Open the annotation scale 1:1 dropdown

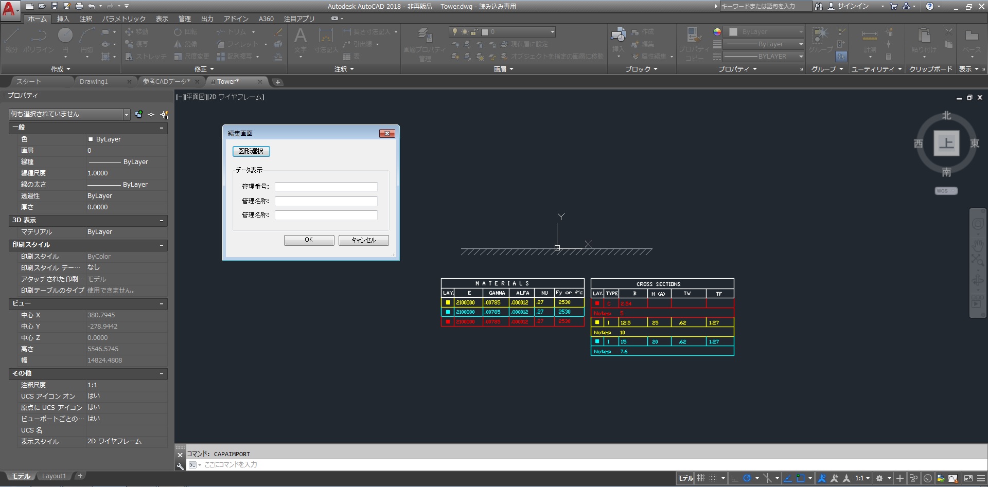point(862,478)
